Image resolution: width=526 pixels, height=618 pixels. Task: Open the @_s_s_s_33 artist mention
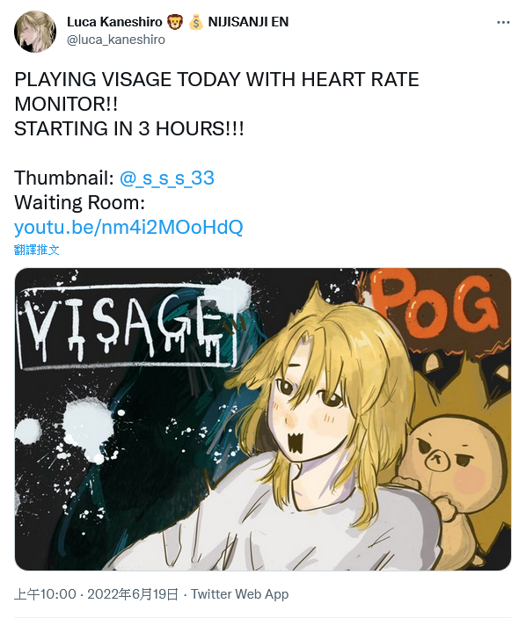(167, 178)
